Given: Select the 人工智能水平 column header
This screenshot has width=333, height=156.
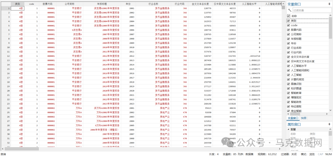Looking at the screenshot, I should (249, 4).
